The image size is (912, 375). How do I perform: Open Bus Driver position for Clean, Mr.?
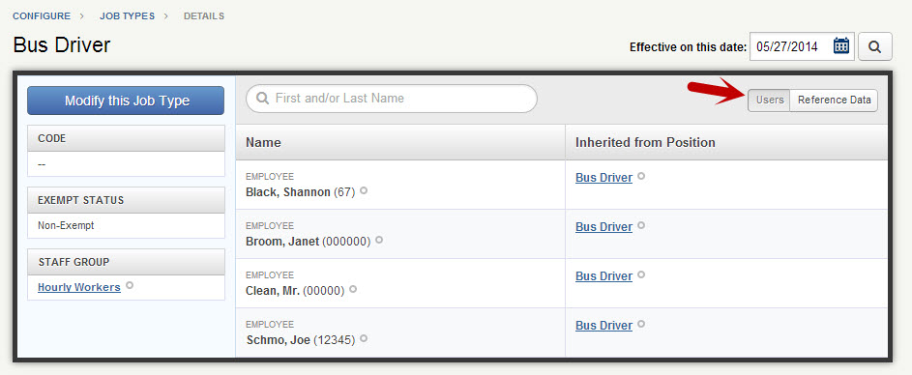click(x=603, y=276)
